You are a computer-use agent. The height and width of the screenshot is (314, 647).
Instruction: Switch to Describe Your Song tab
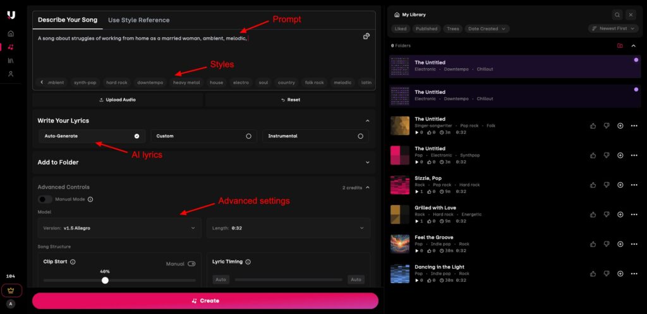tap(68, 20)
